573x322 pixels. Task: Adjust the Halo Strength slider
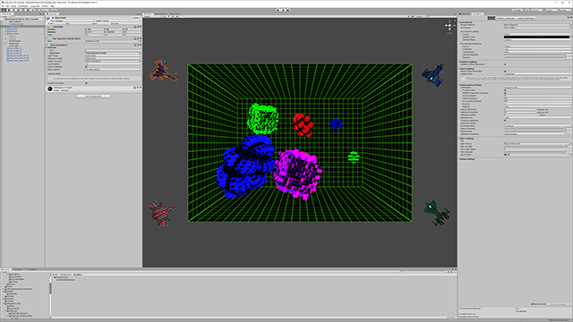pyautogui.click(x=534, y=147)
